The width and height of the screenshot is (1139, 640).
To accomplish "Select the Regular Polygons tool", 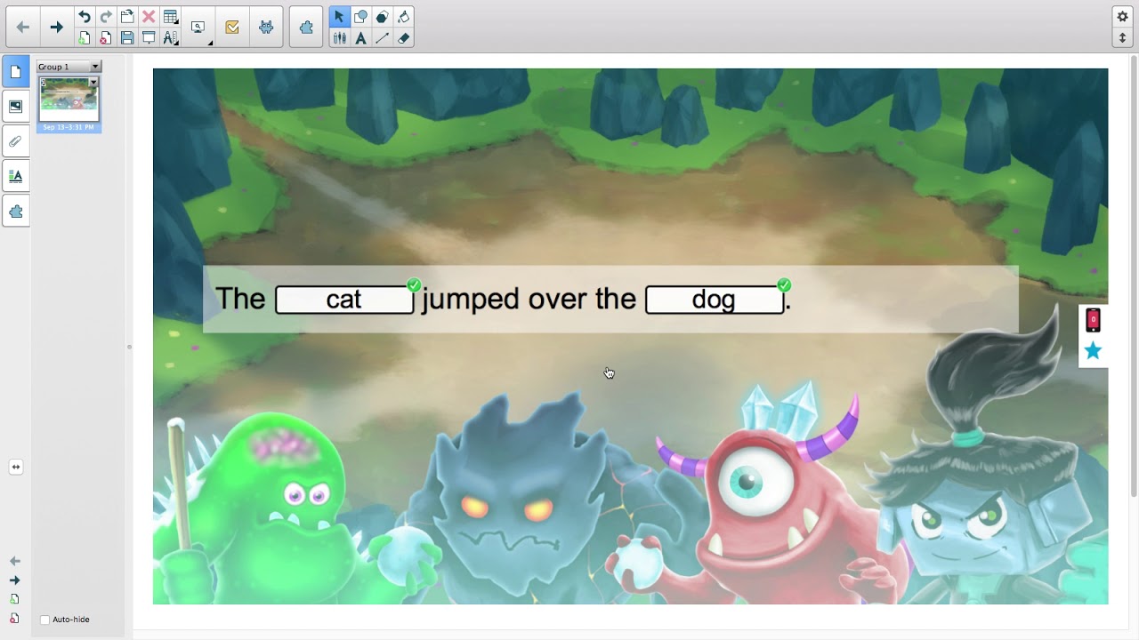I will coord(382,17).
